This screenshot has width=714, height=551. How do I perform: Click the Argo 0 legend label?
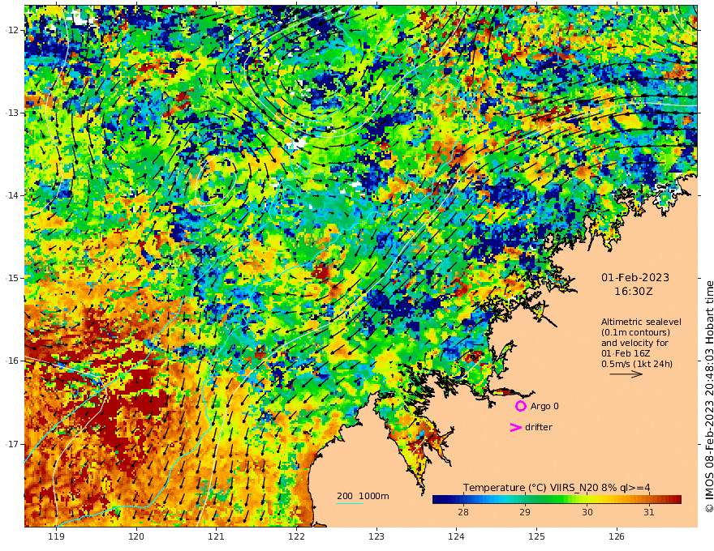[x=544, y=406]
